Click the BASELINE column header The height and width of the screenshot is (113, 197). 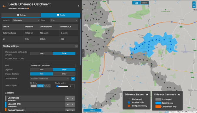pos(29,27)
